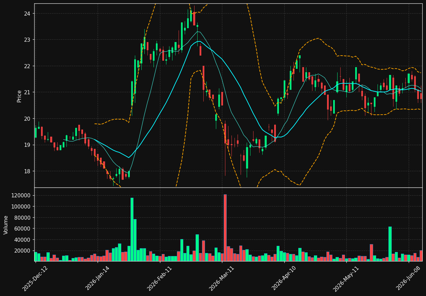Click the 19 price axis tick label
The height and width of the screenshot is (296, 426).
pos(27,145)
